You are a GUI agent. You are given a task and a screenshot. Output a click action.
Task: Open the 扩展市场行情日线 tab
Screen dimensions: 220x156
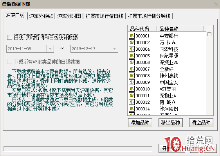pyautogui.click(x=105, y=16)
